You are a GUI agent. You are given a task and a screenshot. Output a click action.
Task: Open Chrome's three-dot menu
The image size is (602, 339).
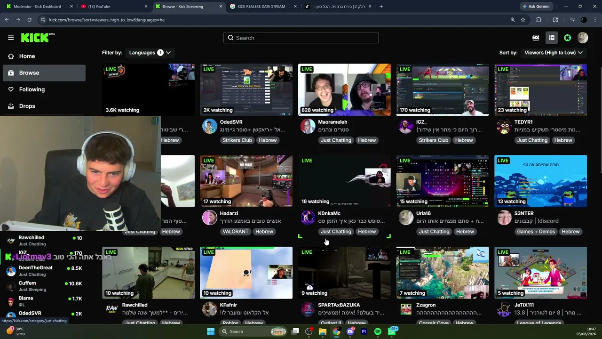pyautogui.click(x=595, y=20)
